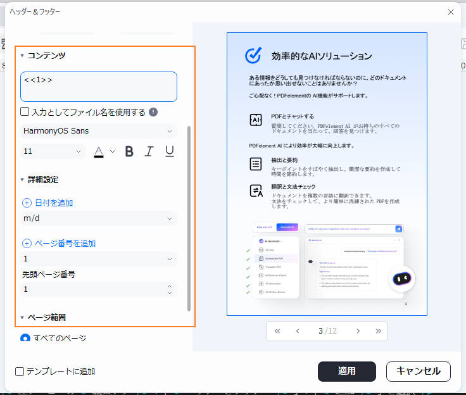Screen dimensions: 466x395
Task: Collapse the 詳細設定 section
Action: (22, 180)
